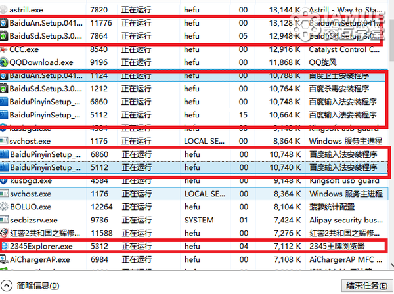Click the 10,664 K memory value
This screenshot has height=294, width=394.
(285, 115)
